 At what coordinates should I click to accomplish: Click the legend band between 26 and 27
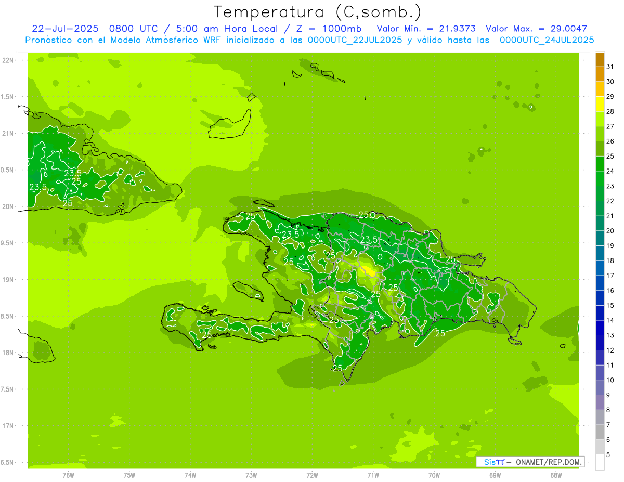[x=600, y=134]
